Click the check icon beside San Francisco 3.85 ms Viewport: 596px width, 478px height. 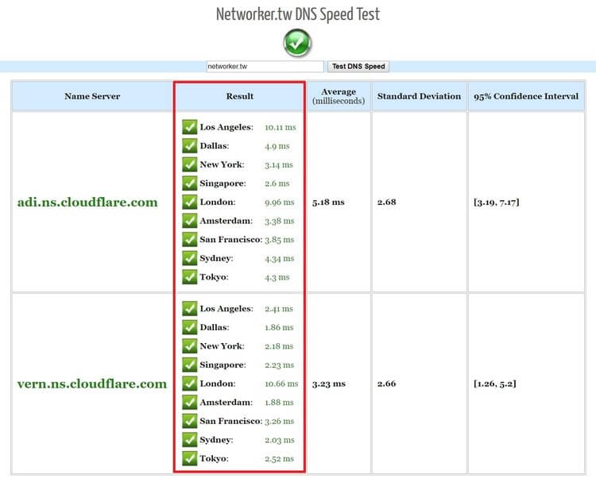(x=190, y=240)
